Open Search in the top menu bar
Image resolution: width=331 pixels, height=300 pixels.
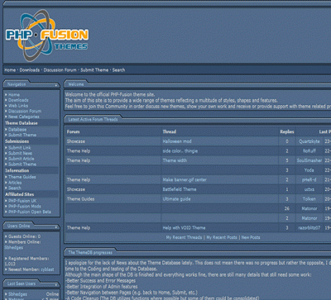click(x=118, y=70)
